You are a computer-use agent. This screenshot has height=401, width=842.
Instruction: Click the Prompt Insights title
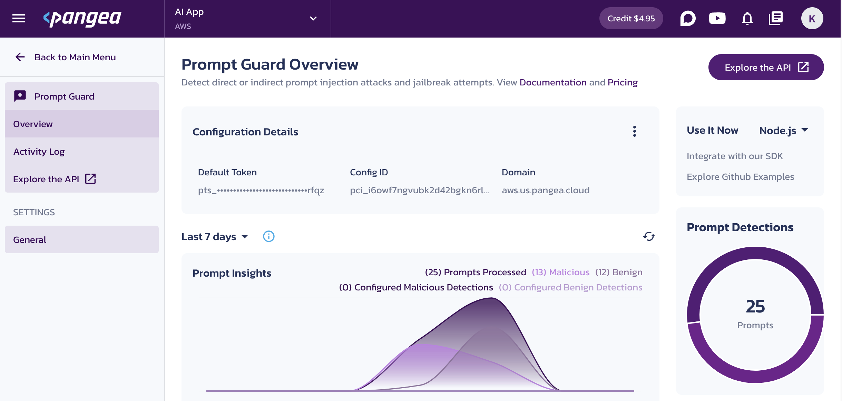232,273
